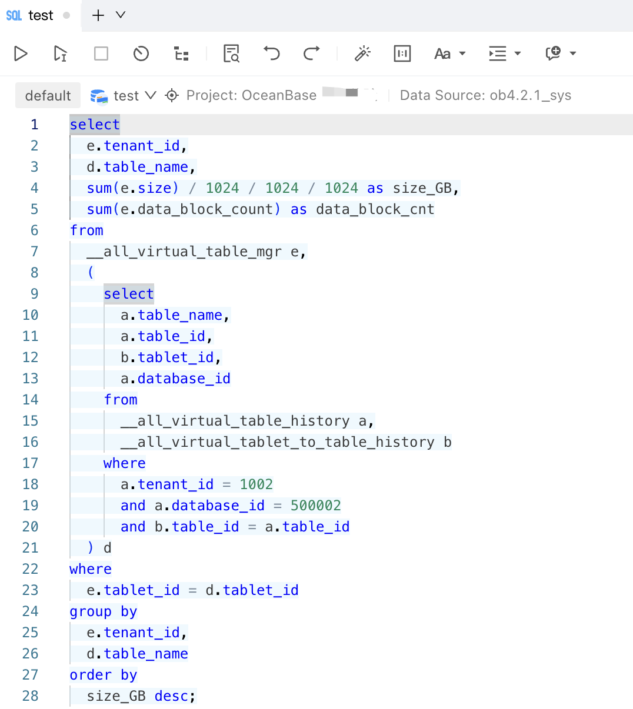Click the IN value conversion icon
This screenshot has height=709, width=633.
click(402, 53)
